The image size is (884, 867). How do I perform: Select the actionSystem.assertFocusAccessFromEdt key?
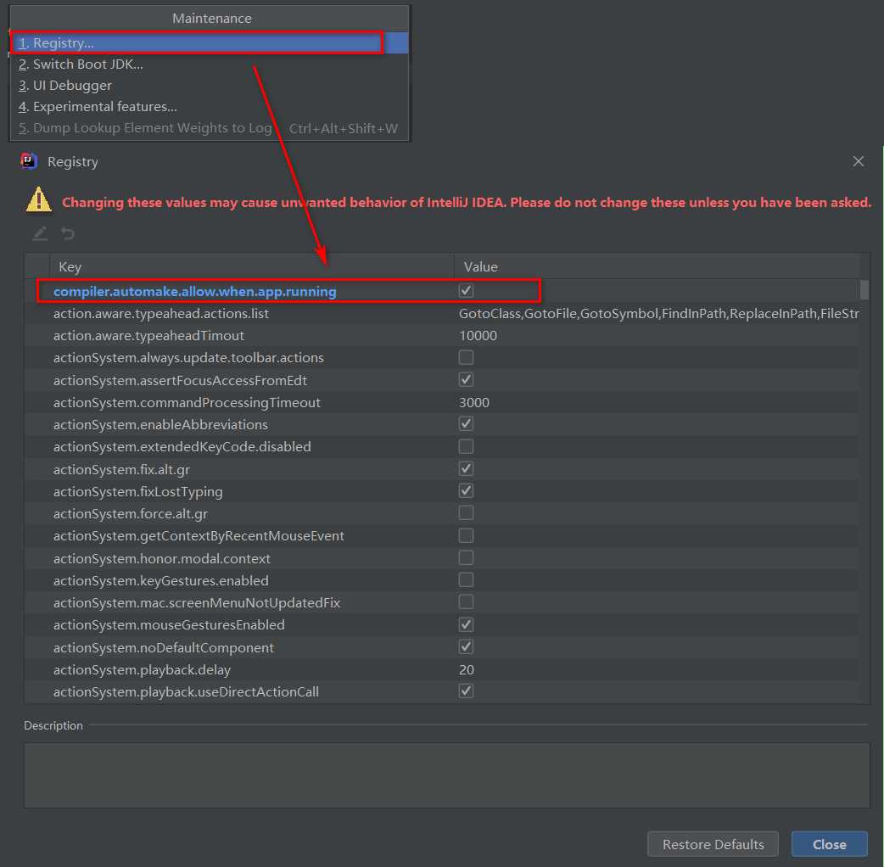[180, 381]
